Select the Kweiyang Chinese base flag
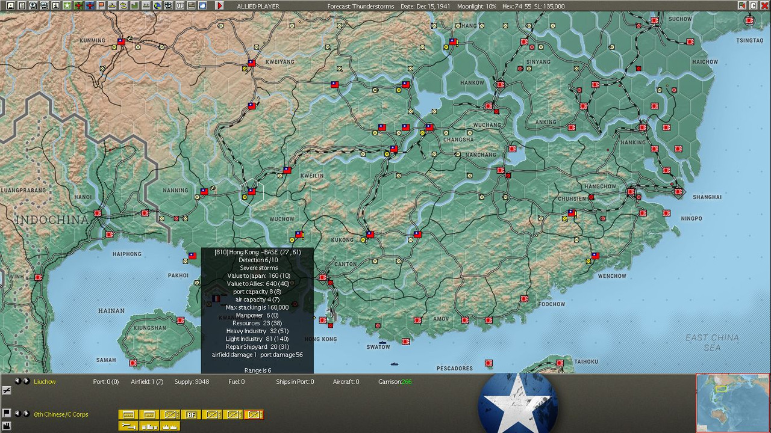Viewport: 771px width, 433px height. 251,63
